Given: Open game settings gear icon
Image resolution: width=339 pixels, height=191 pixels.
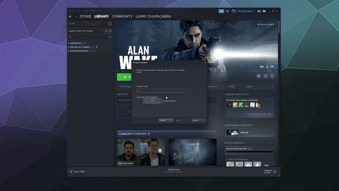Looking at the screenshot, I should [x=258, y=76].
